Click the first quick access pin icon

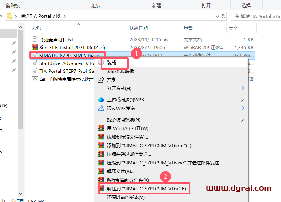point(14,43)
